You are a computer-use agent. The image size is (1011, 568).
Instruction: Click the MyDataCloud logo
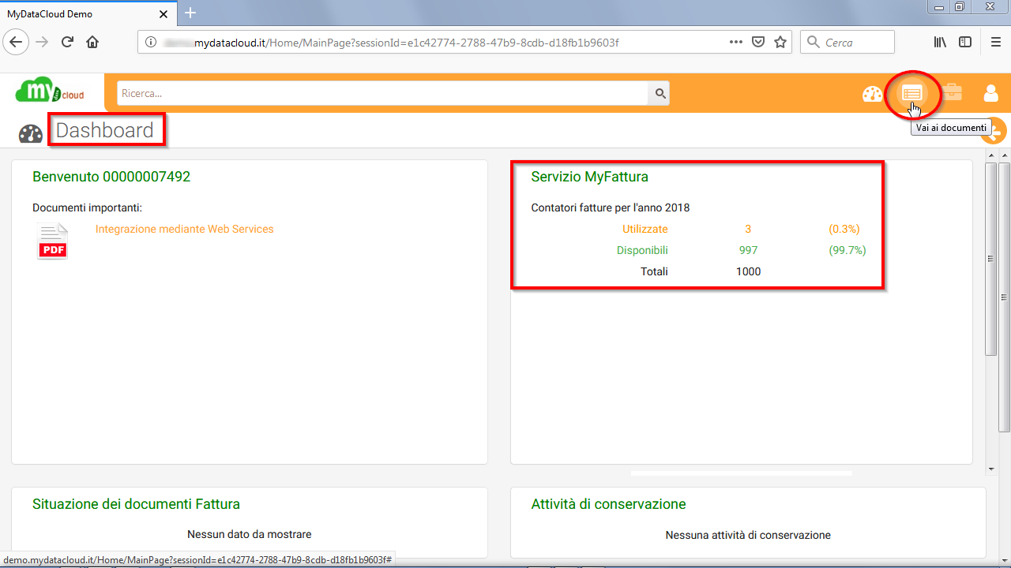point(50,90)
